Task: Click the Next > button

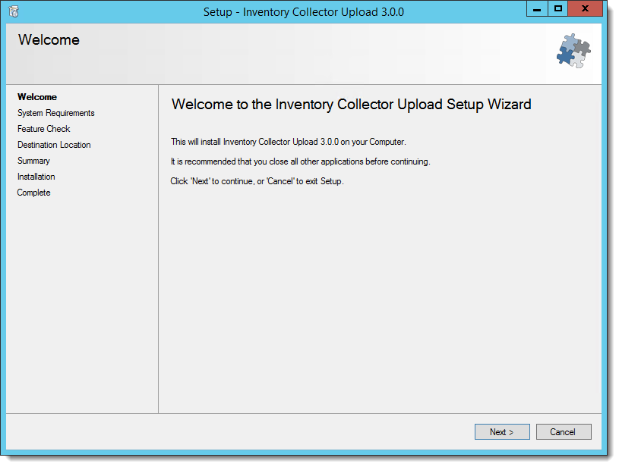Action: pyautogui.click(x=502, y=431)
